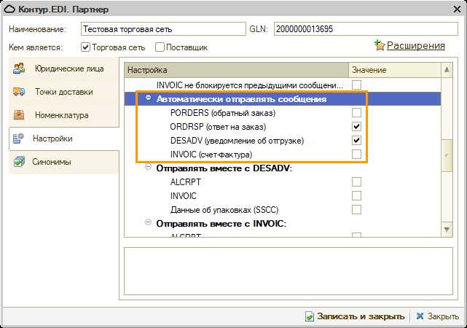Uncheck ORDRSP (ответ на заказ) checkbox
This screenshot has height=328, width=467.
[356, 127]
